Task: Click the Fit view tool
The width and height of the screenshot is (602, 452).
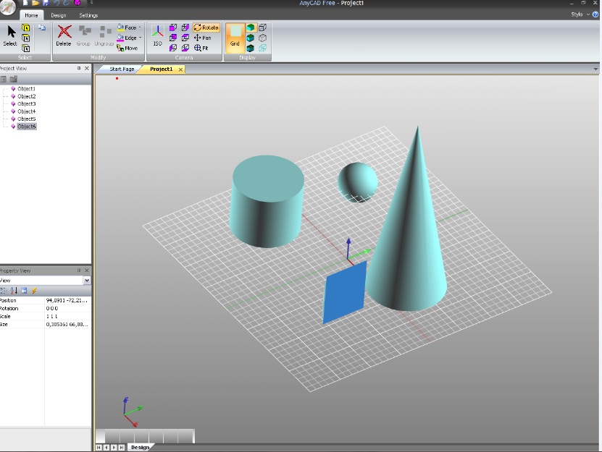Action: click(x=201, y=48)
